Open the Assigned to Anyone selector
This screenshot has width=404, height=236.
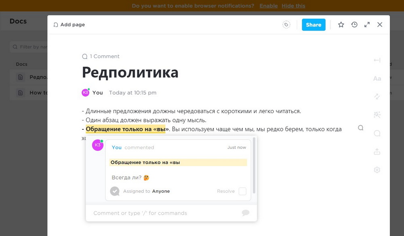pyautogui.click(x=161, y=191)
